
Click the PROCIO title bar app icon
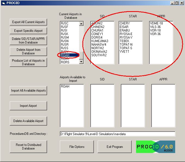point(4,3)
